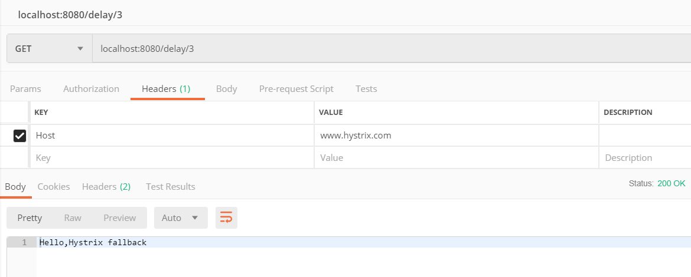Open the GET method dropdown

coord(49,48)
